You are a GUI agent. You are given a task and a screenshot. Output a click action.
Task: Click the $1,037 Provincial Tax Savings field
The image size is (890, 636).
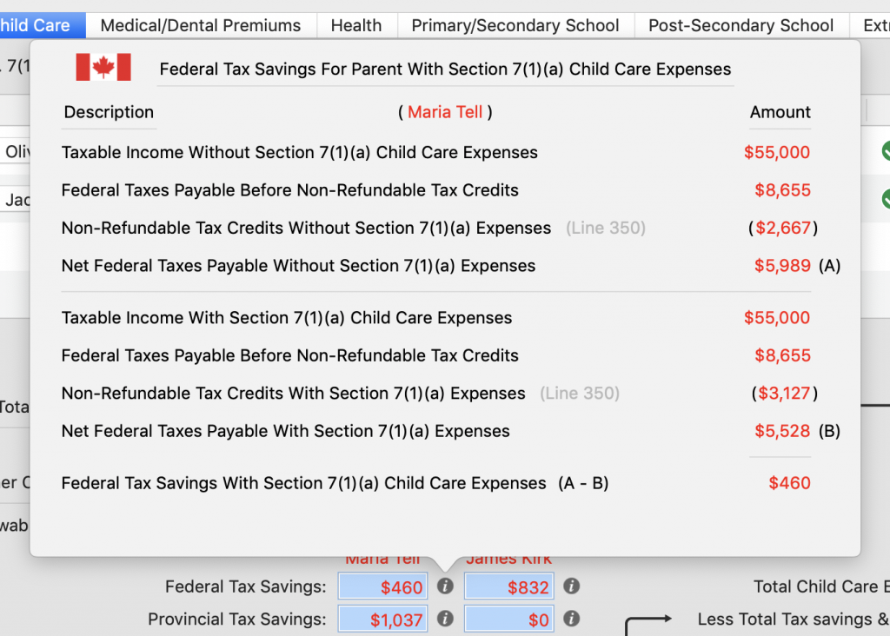382,619
